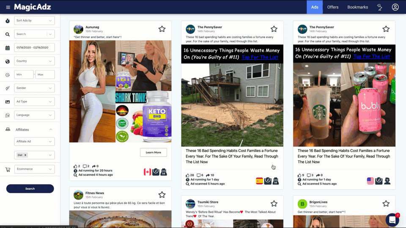Click the Search keyword input field
The image size is (406, 228).
click(x=30, y=34)
